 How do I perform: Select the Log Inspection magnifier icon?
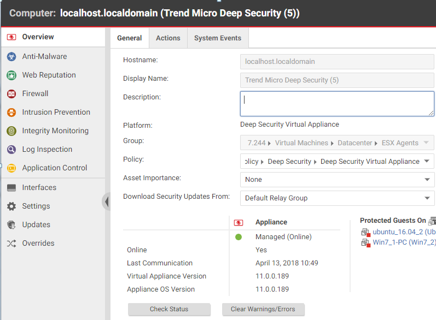[11, 150]
